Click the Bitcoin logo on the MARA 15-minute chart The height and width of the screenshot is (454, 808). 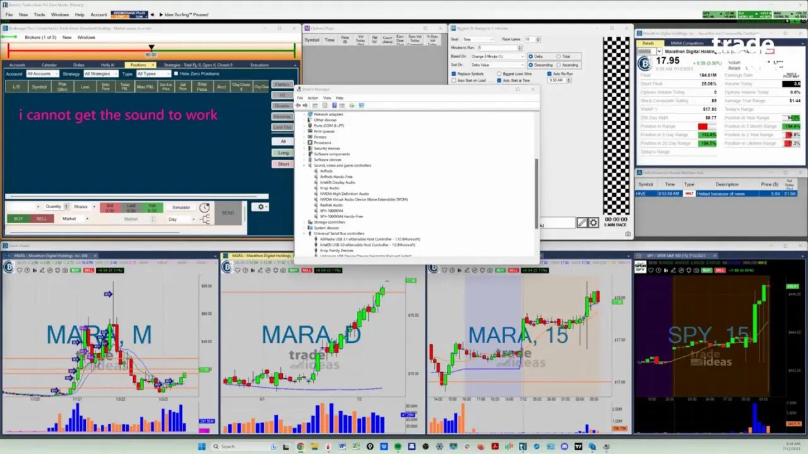tap(433, 267)
